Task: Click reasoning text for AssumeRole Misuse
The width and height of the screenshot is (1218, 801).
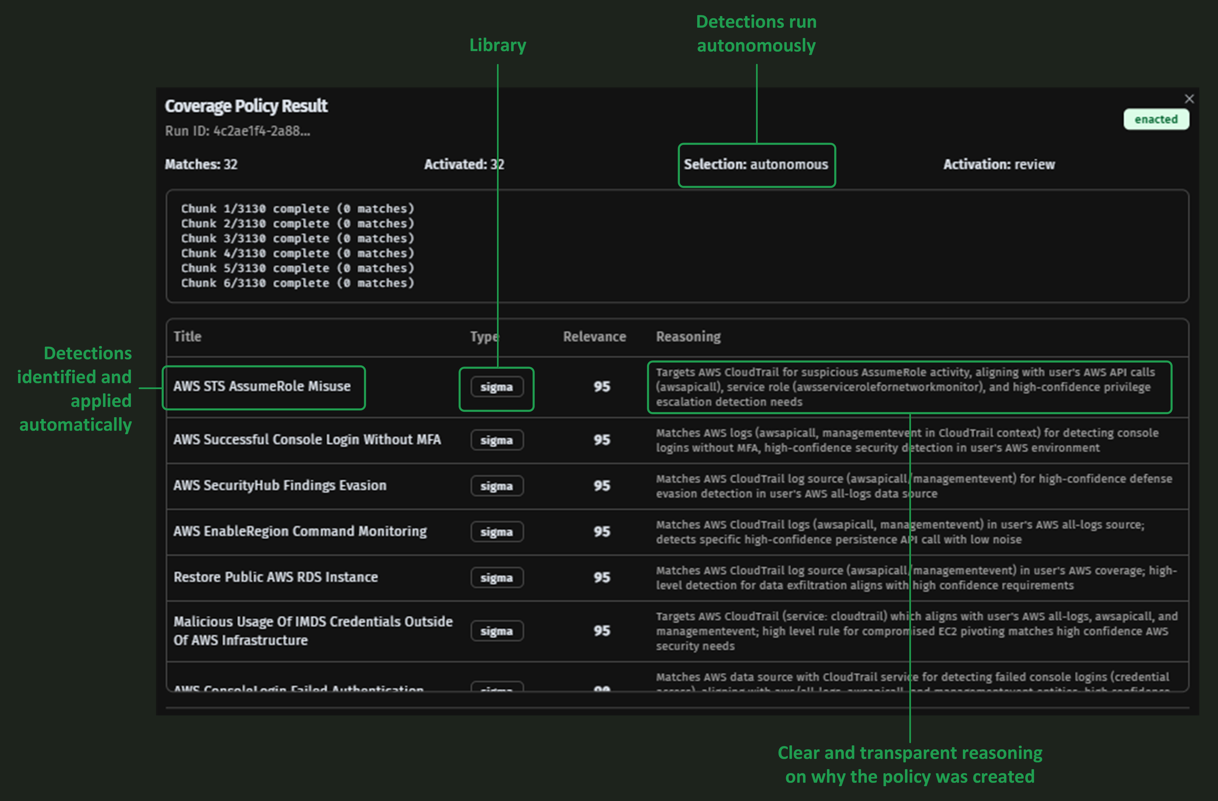Action: pyautogui.click(x=905, y=387)
